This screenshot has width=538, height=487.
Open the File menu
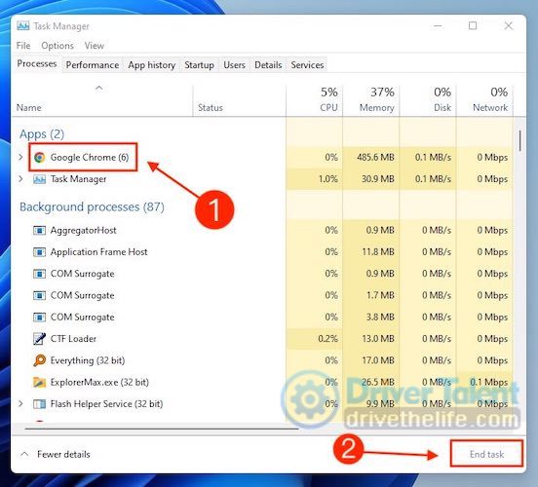click(23, 46)
